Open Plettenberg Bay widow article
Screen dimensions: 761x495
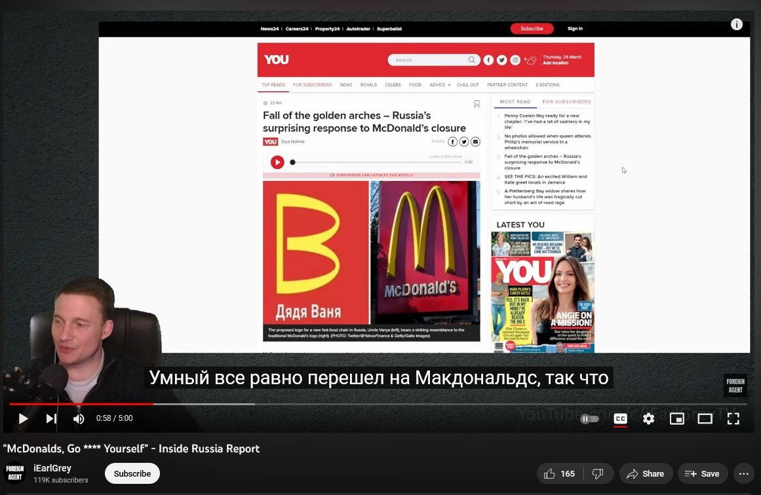545,197
